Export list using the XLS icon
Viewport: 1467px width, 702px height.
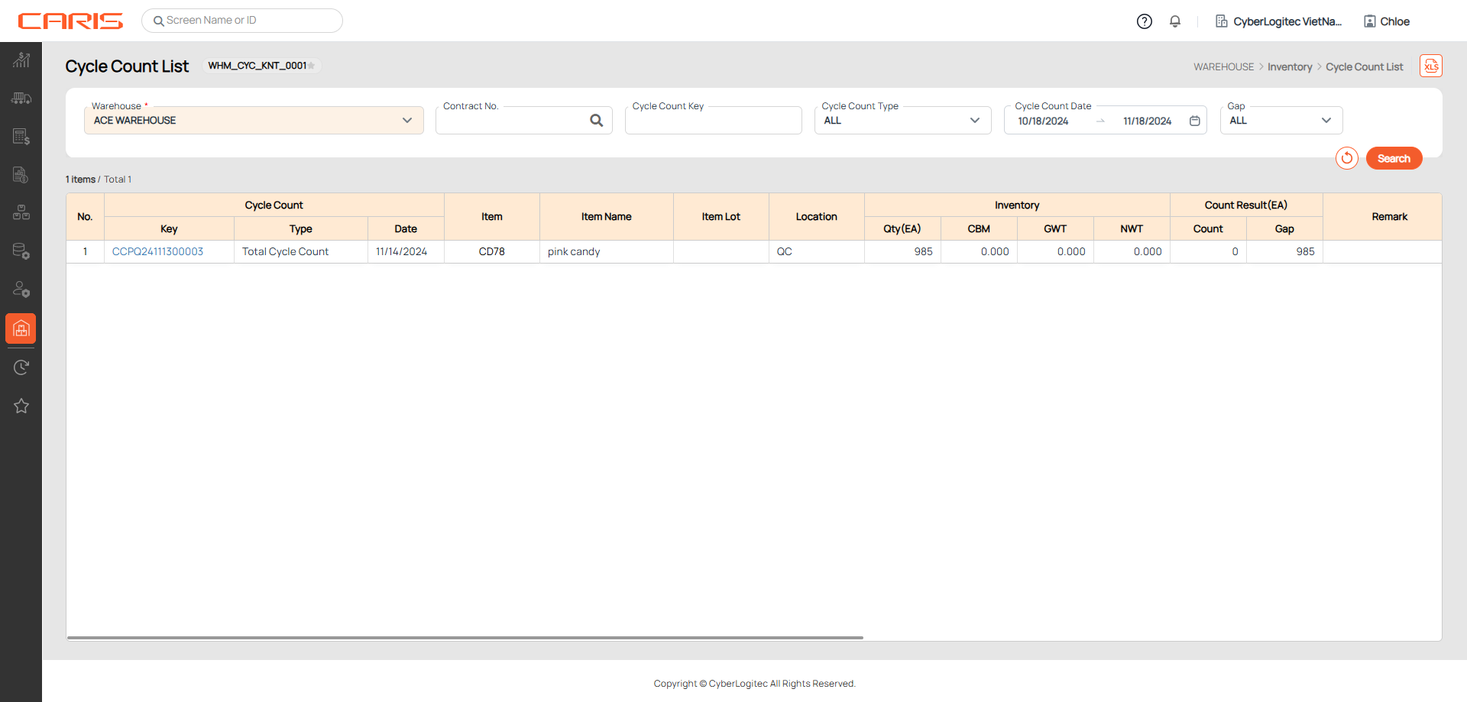coord(1430,66)
